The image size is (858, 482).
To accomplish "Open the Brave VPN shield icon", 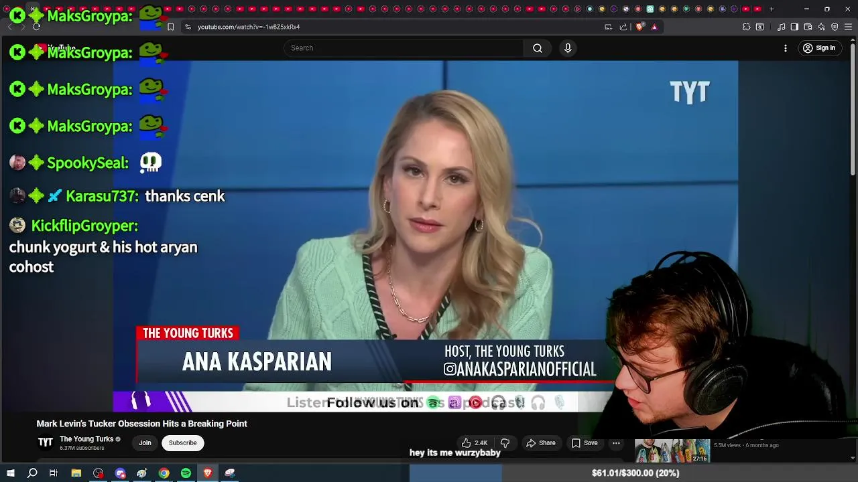I will 835,27.
